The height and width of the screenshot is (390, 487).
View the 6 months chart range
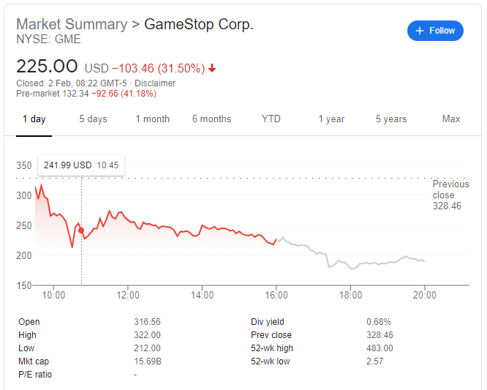(x=211, y=119)
